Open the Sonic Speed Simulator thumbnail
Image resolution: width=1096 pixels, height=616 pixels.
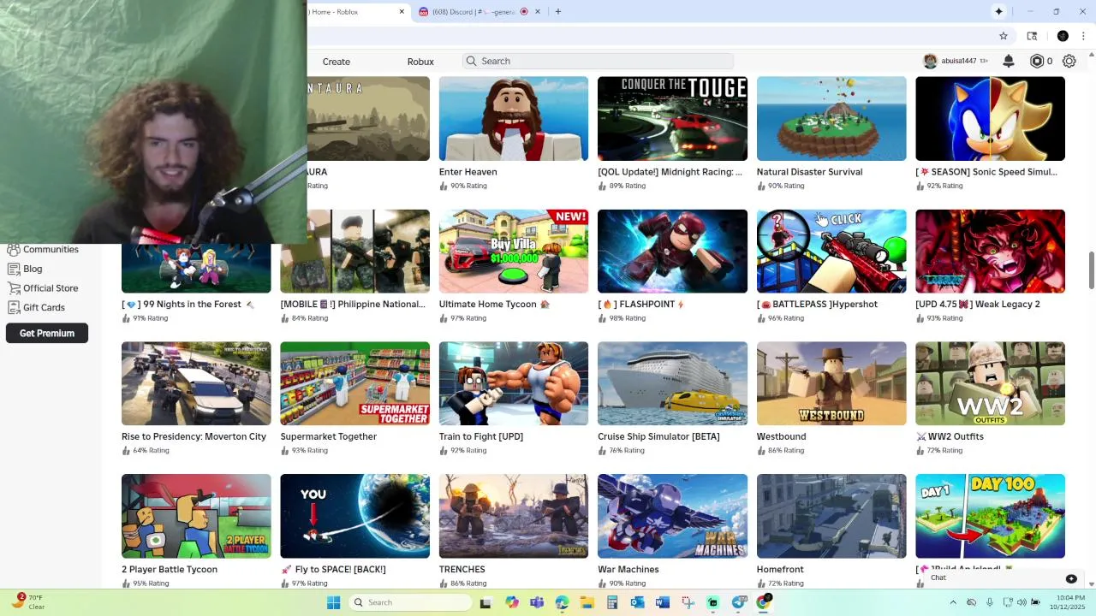[990, 119]
